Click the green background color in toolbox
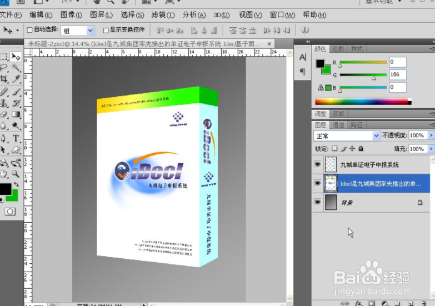The width and height of the screenshot is (435, 306). coord(14,197)
